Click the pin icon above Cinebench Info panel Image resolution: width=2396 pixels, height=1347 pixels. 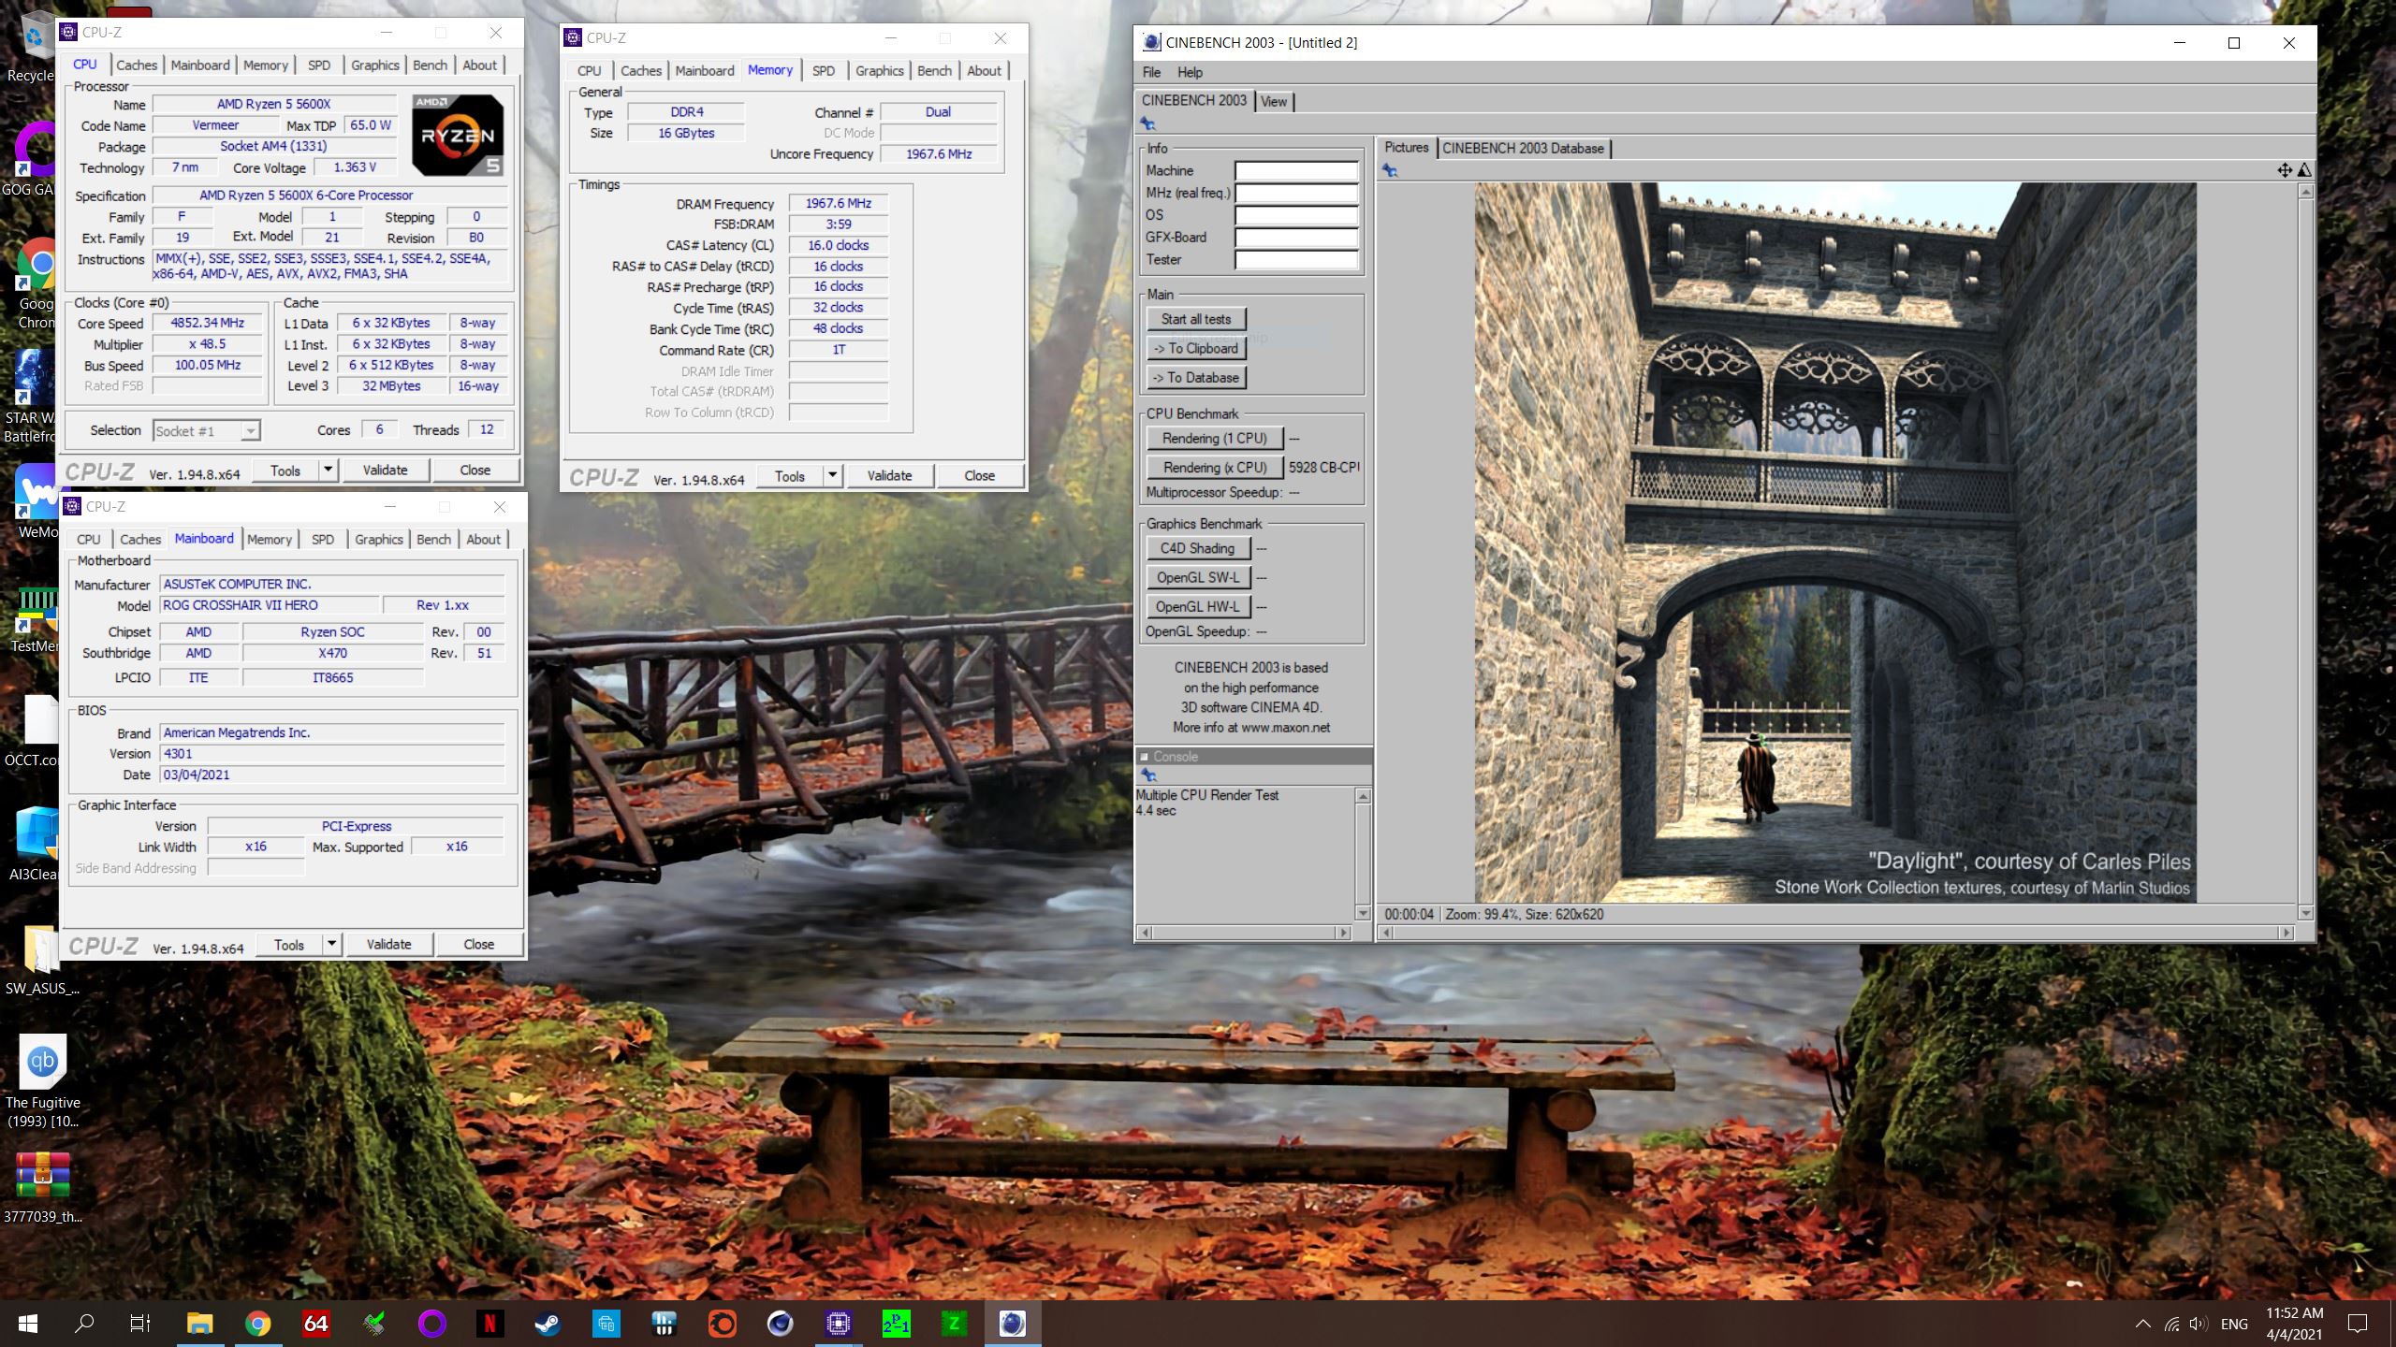[1147, 123]
